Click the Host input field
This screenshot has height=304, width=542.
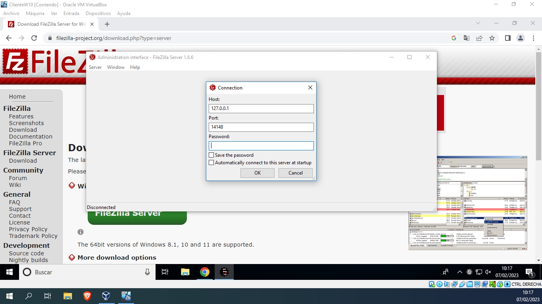click(261, 108)
